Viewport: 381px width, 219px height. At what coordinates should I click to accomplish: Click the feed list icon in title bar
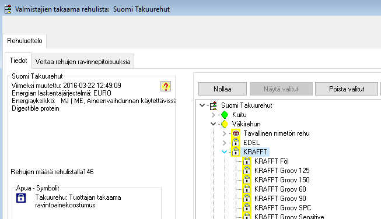click(8, 9)
